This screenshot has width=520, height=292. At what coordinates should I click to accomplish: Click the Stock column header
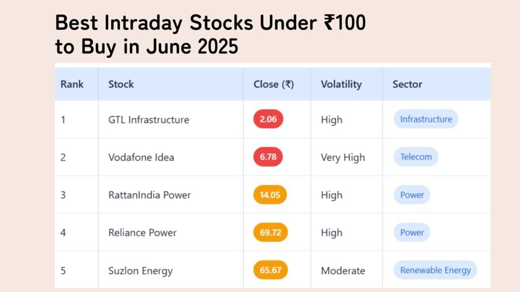coord(121,84)
